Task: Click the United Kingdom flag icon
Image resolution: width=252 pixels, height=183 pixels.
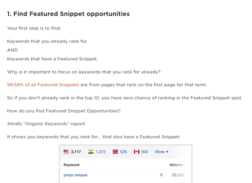Action: [x=115, y=152]
